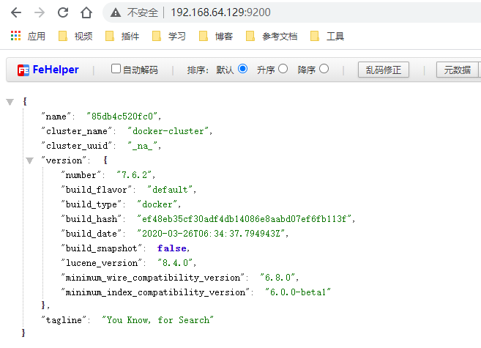Click the 元数据 button
The width and height of the screenshot is (481, 348).
[458, 70]
